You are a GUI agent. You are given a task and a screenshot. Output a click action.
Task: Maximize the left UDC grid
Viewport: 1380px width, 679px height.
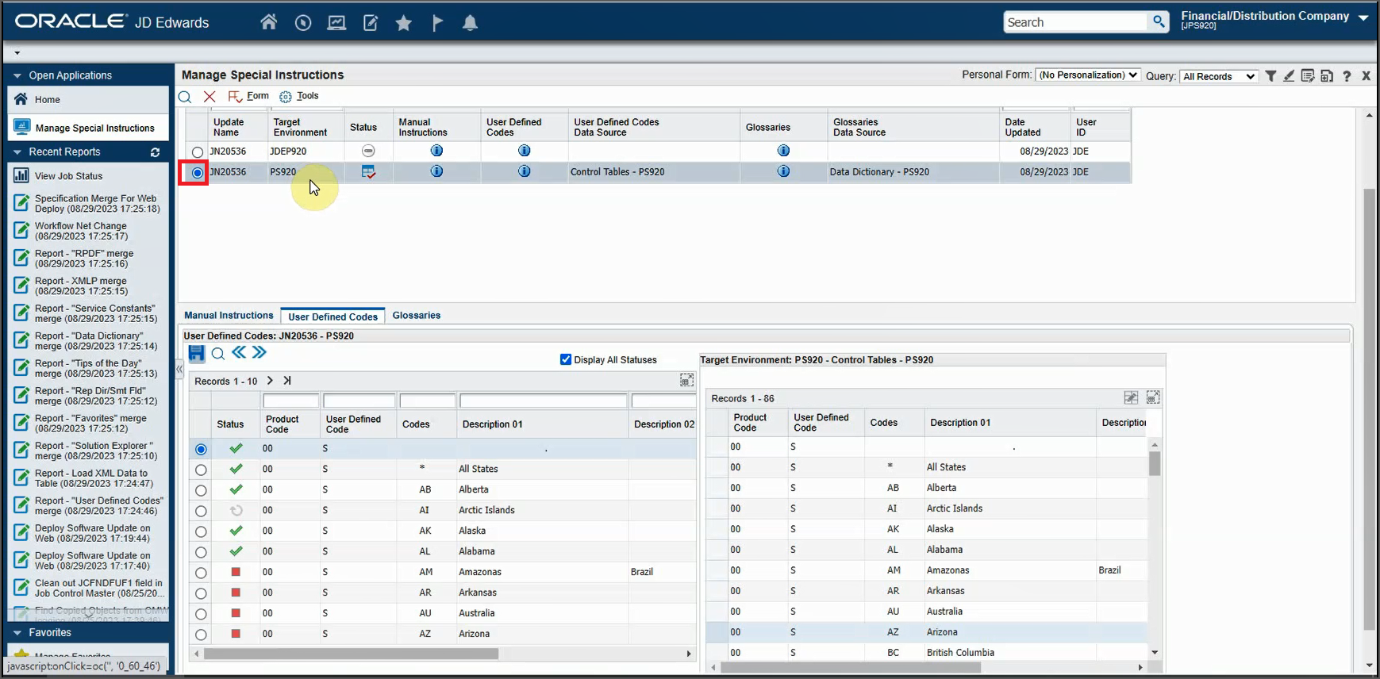[687, 381]
